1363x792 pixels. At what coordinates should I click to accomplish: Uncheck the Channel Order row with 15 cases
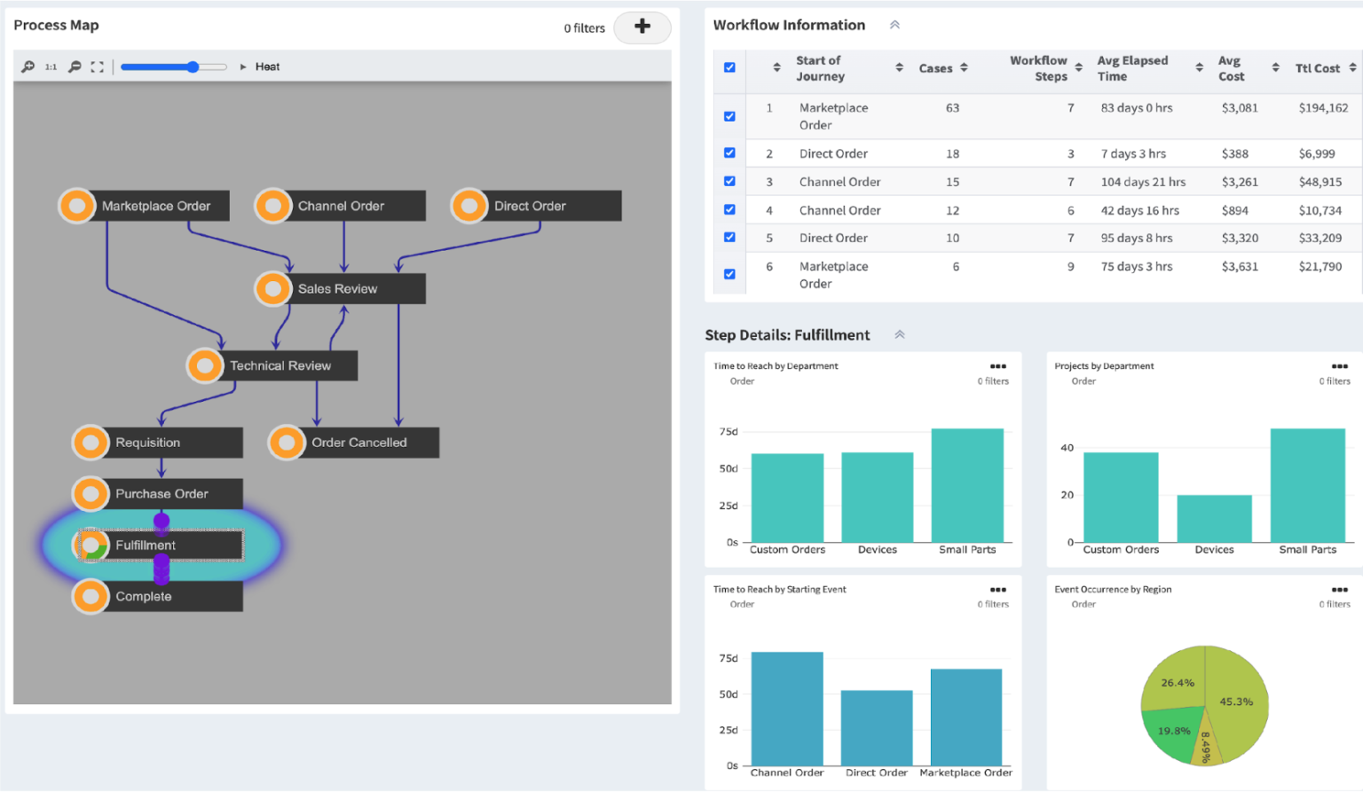(x=729, y=181)
